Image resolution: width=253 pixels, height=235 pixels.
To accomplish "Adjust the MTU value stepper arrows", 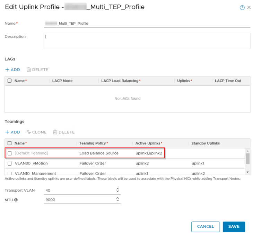I will [x=117, y=199].
